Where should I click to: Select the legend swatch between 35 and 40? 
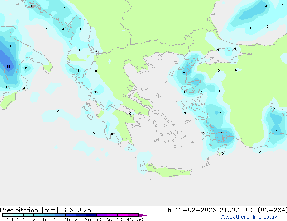(x=112, y=215)
